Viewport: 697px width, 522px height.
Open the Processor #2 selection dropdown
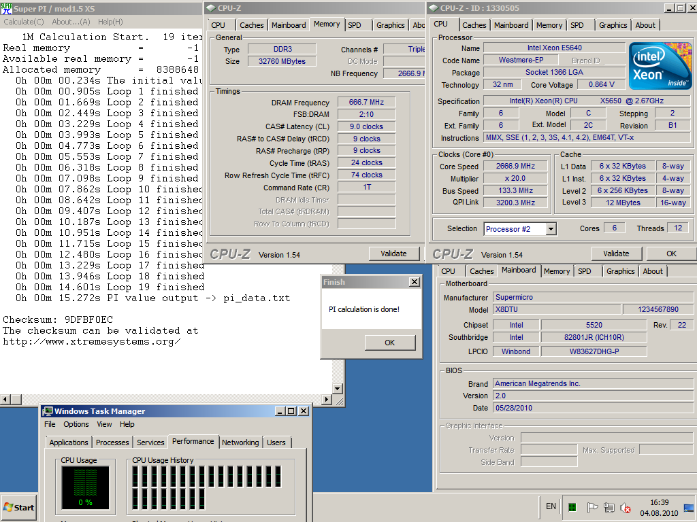551,228
